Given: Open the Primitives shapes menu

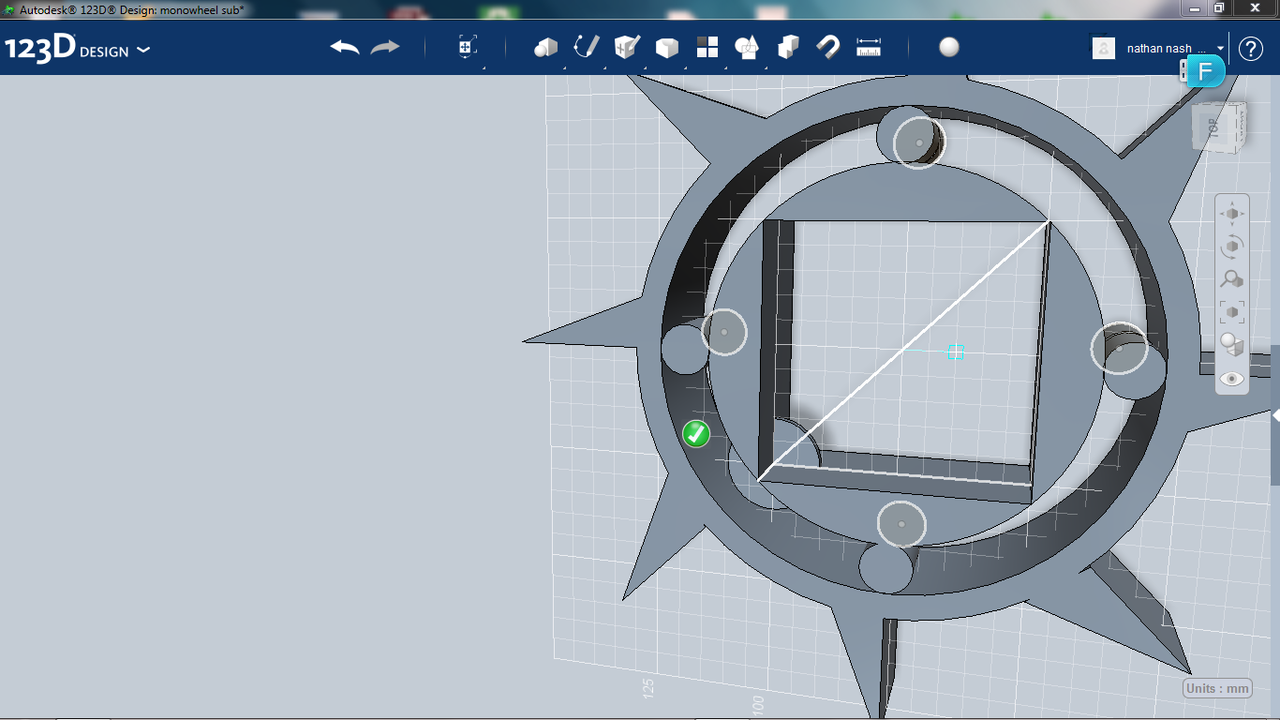Looking at the screenshot, I should click(x=545, y=47).
